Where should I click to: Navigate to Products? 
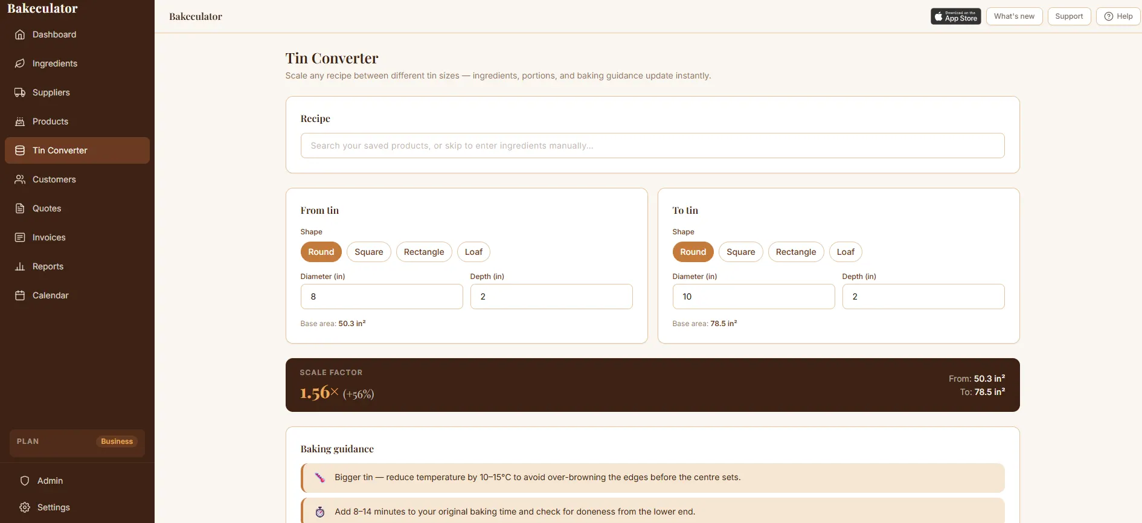click(77, 121)
